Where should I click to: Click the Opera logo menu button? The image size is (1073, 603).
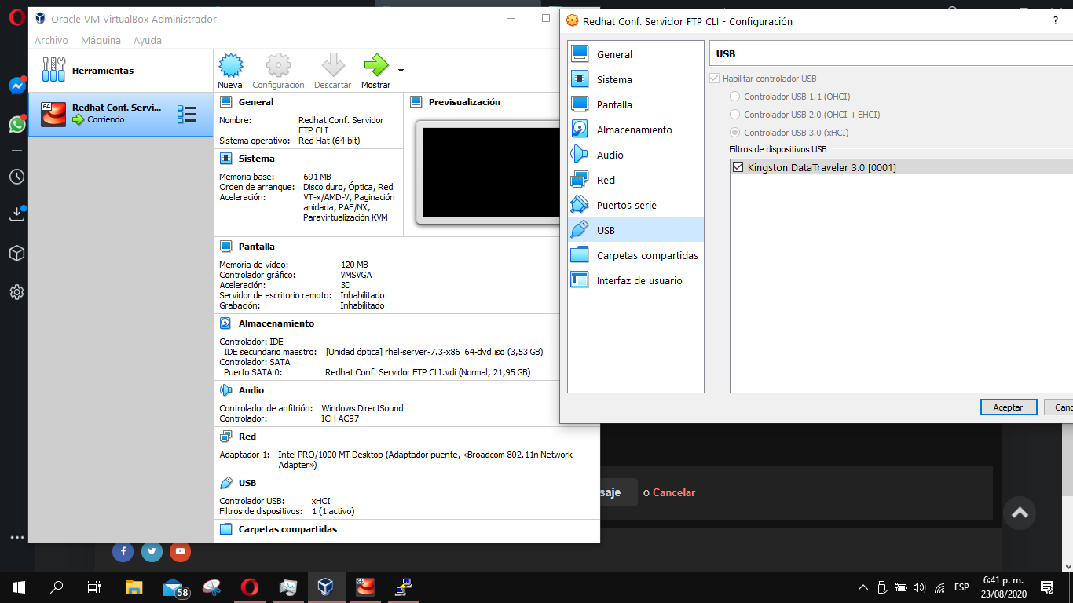[x=17, y=17]
